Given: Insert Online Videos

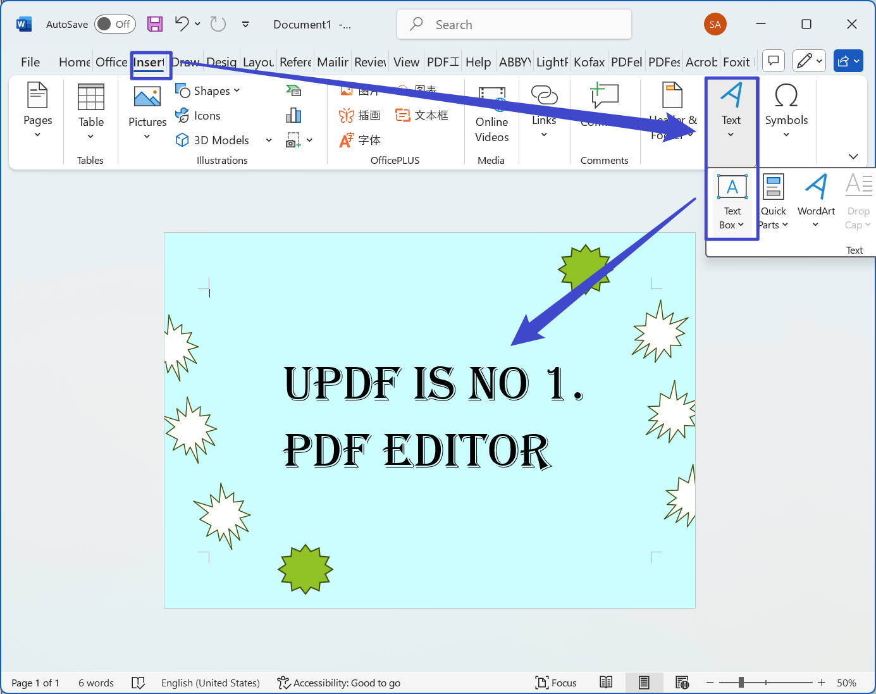Looking at the screenshot, I should (491, 114).
